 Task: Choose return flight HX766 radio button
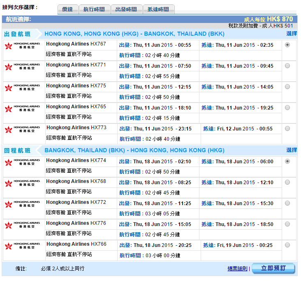click(287, 245)
